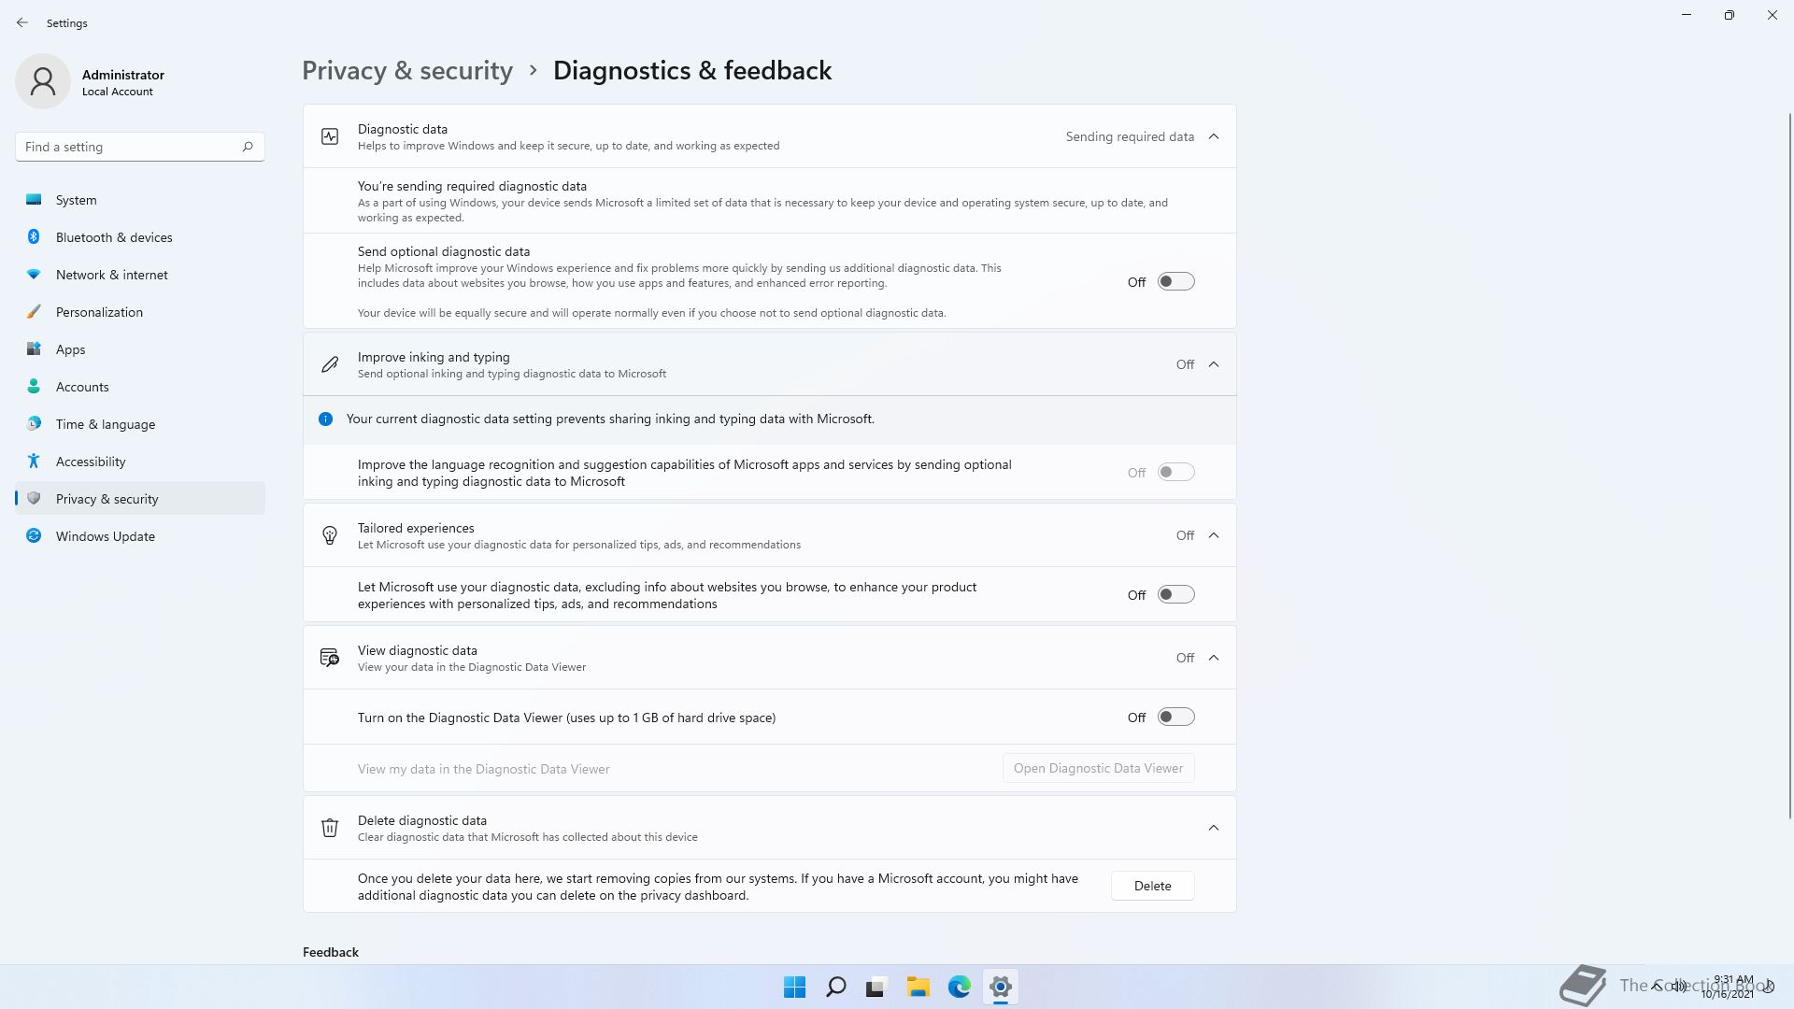Click the Delete diagnostic data trash icon
The width and height of the screenshot is (1794, 1009).
click(x=330, y=828)
